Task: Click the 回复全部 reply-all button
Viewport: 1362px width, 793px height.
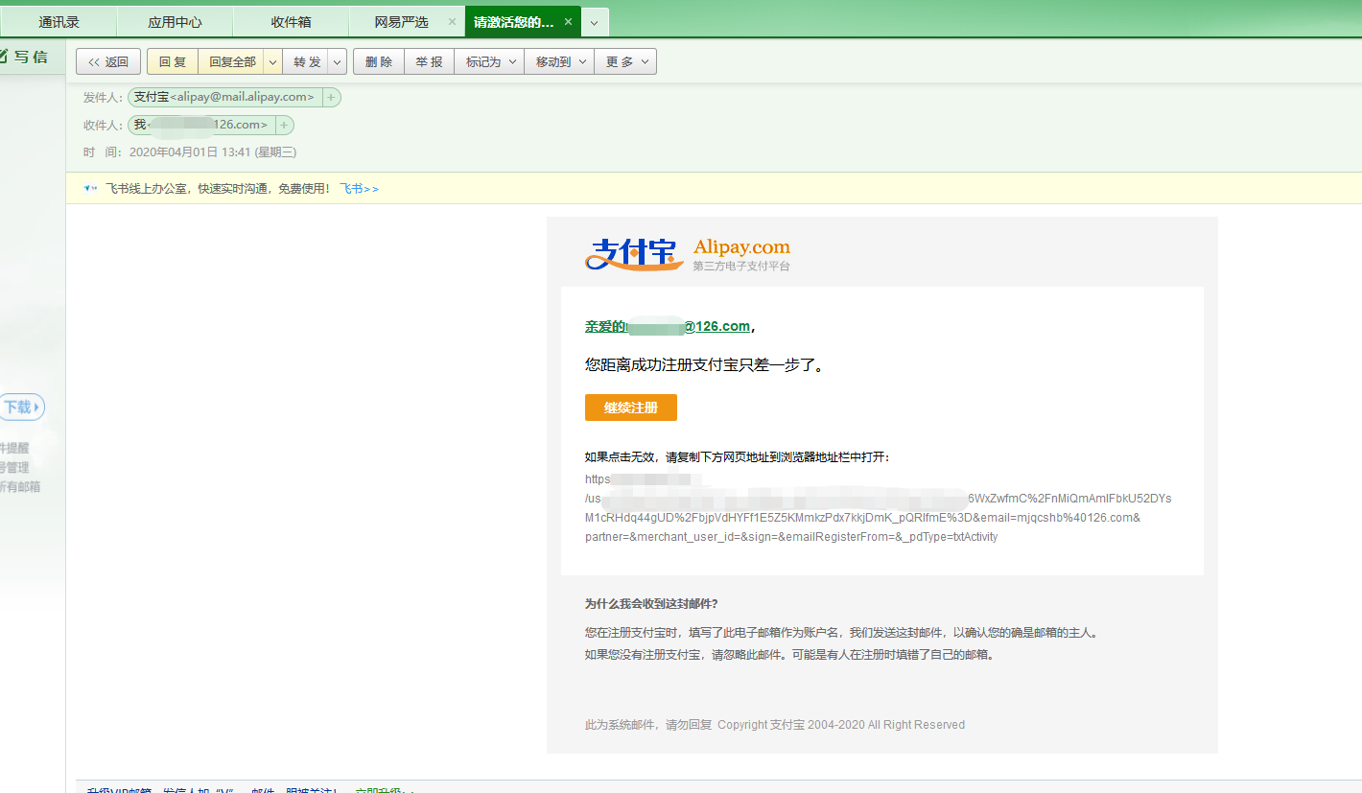Action: (232, 61)
